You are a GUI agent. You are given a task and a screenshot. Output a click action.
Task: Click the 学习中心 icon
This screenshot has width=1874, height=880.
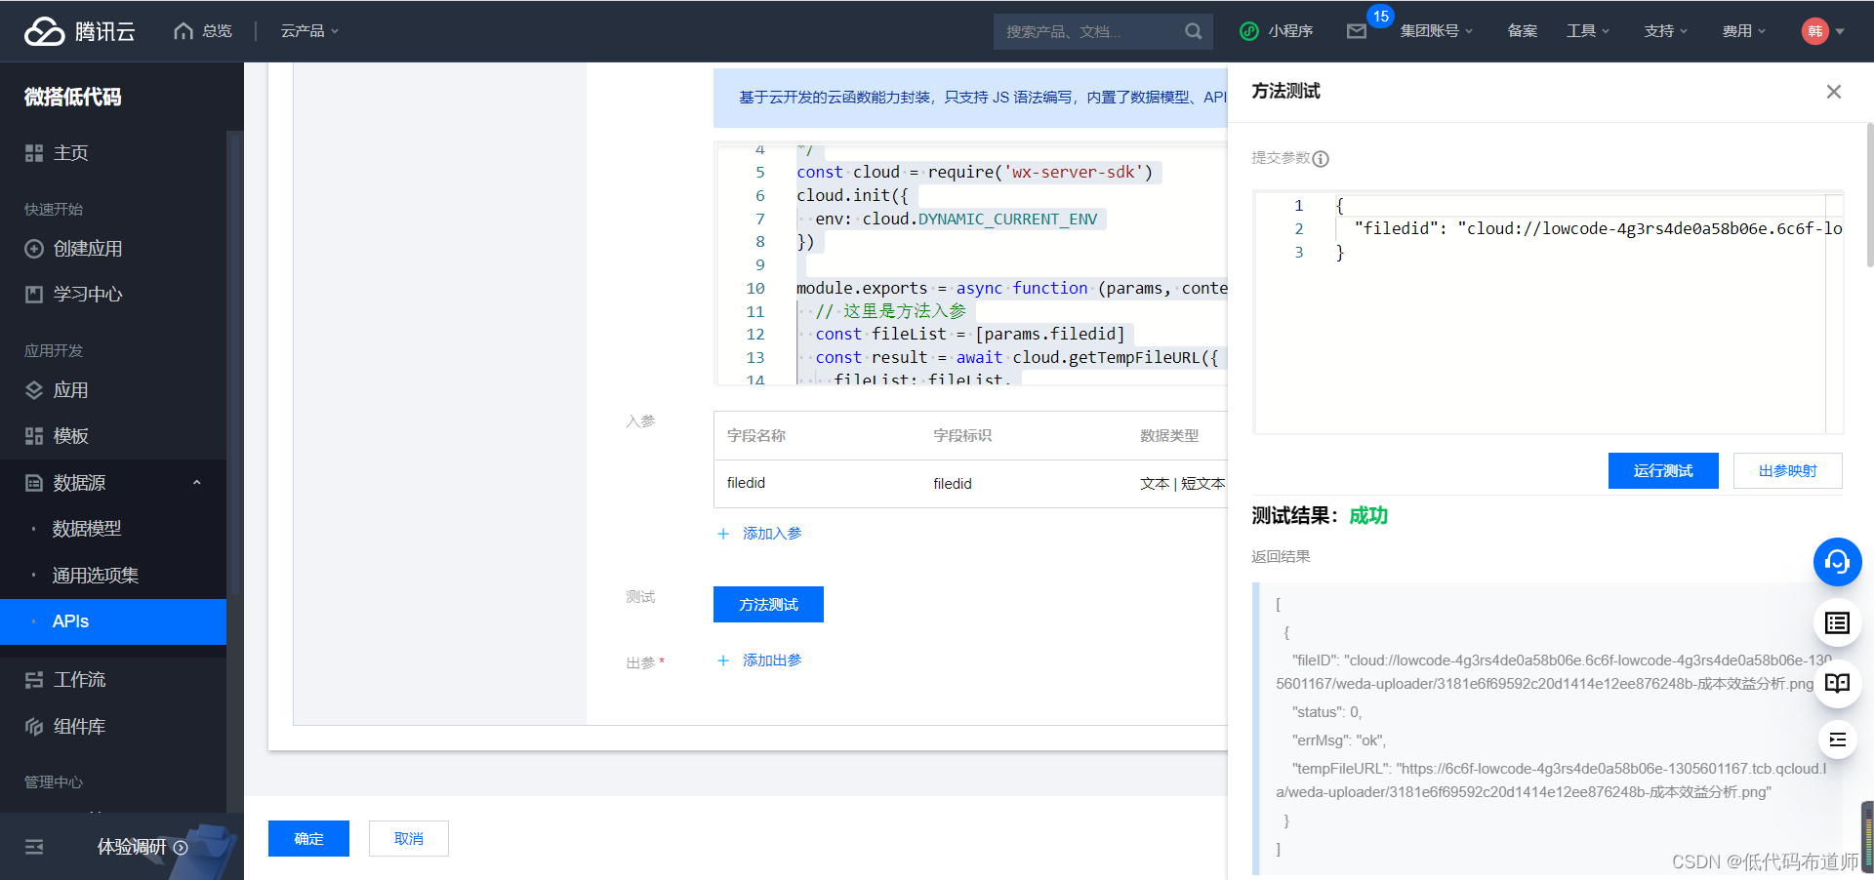(34, 295)
